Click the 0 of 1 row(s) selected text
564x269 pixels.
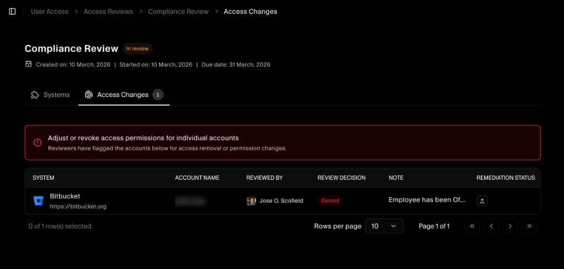click(61, 226)
